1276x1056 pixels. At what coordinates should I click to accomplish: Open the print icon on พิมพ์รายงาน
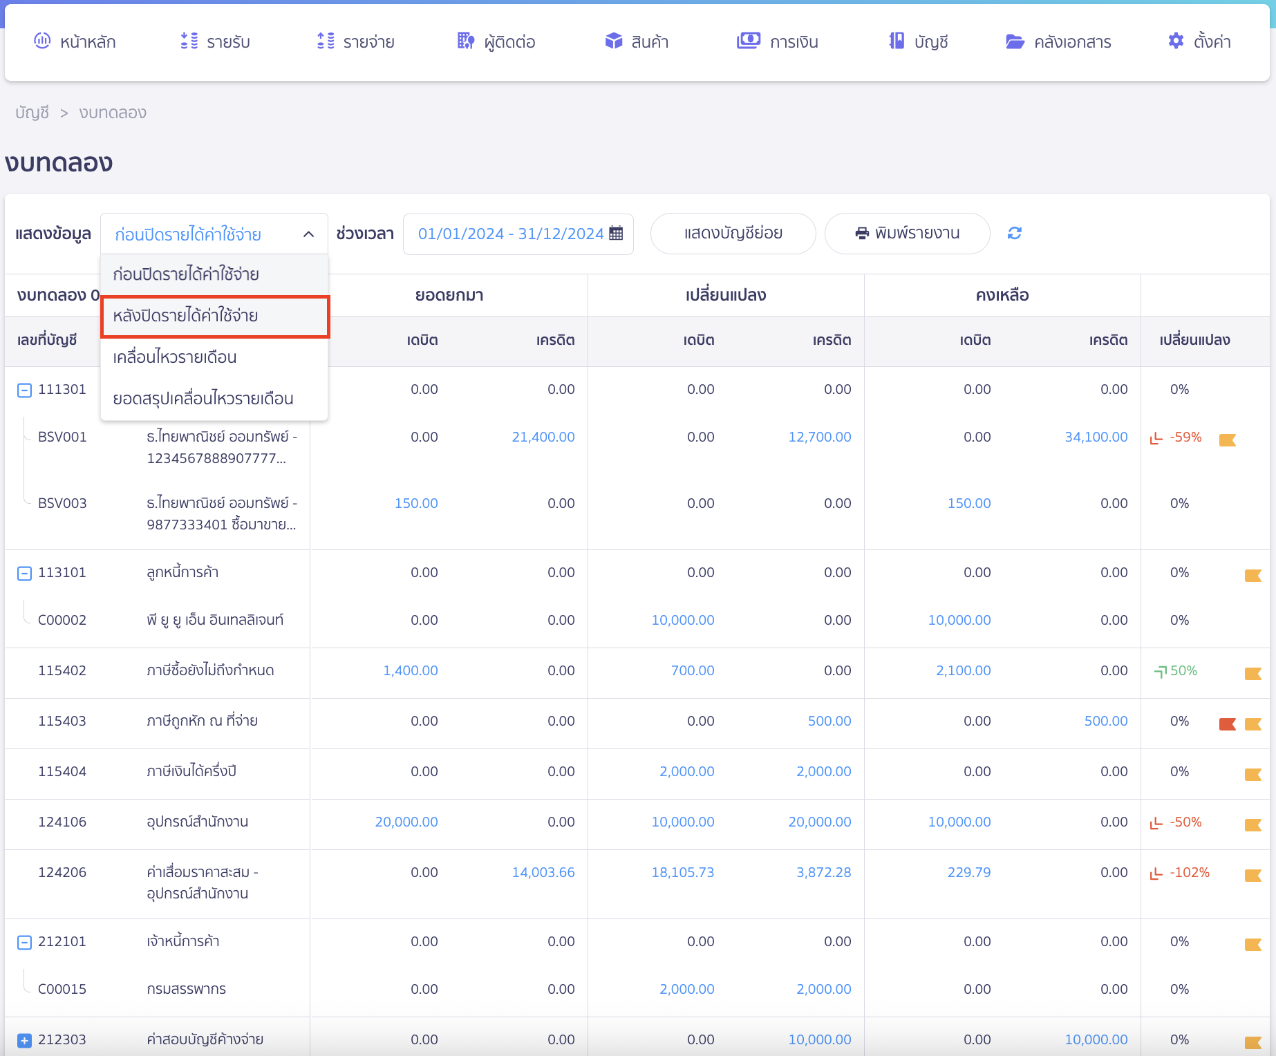tap(861, 234)
